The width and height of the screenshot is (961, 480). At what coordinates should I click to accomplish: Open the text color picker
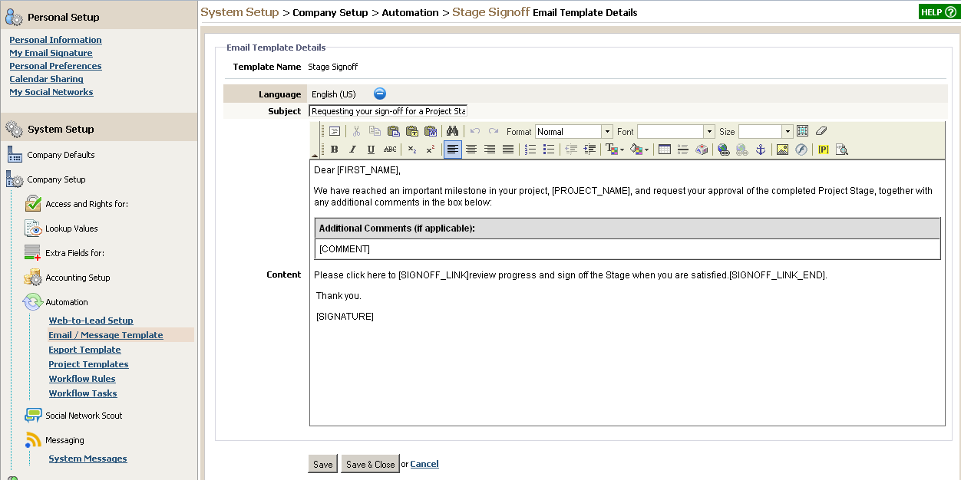(x=615, y=150)
